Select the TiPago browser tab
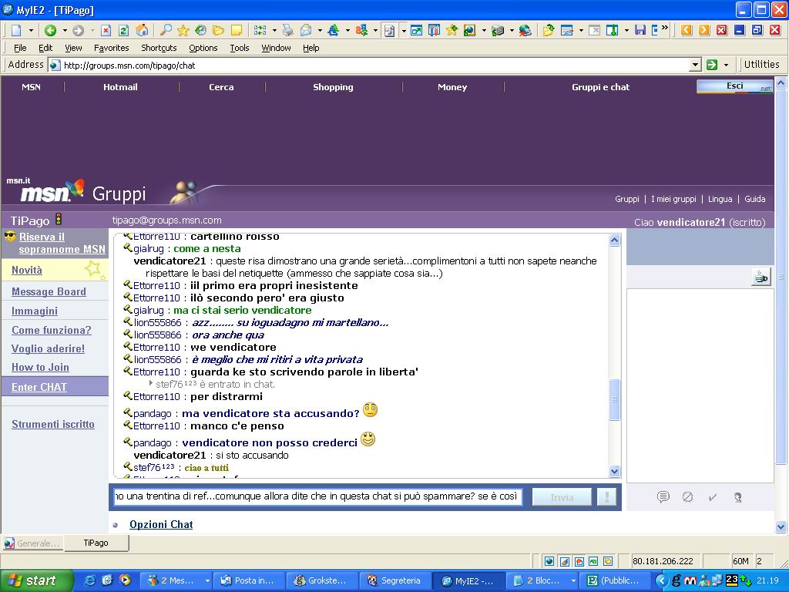 pyautogui.click(x=96, y=543)
